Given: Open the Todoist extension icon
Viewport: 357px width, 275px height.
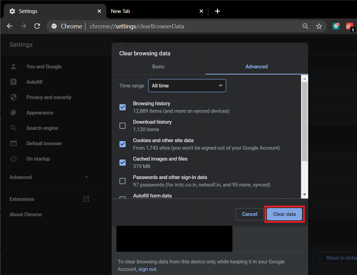Looking at the screenshot, I should (x=349, y=26).
